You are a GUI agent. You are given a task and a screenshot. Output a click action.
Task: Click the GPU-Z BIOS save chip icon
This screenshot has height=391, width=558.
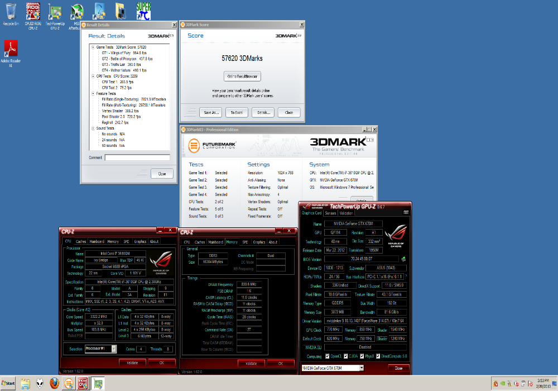(x=403, y=259)
